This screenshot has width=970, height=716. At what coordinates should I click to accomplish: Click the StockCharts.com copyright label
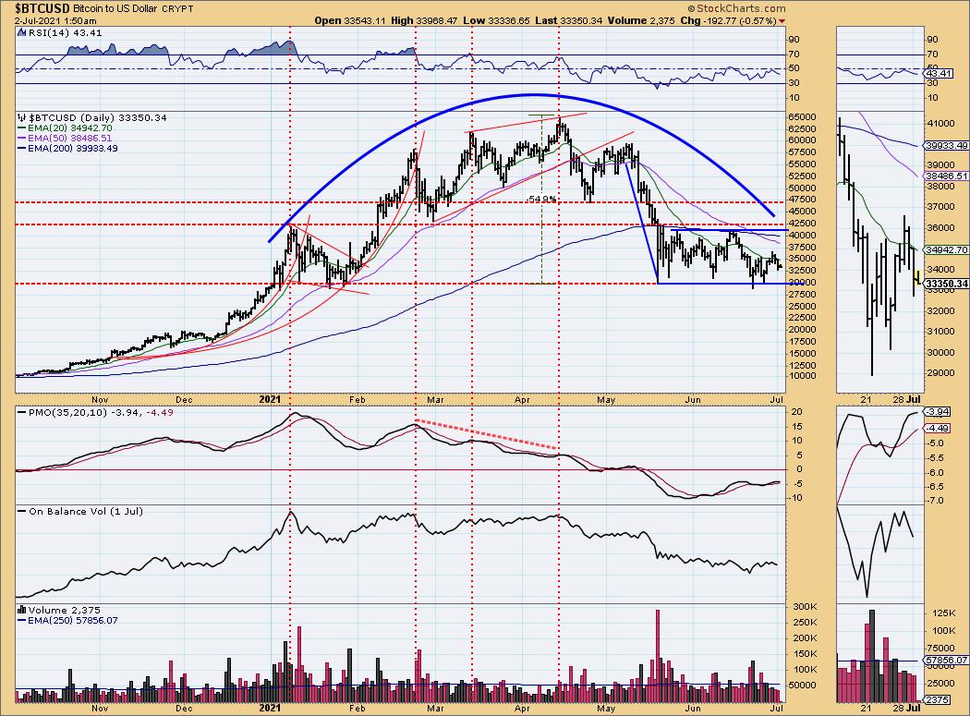pyautogui.click(x=736, y=8)
